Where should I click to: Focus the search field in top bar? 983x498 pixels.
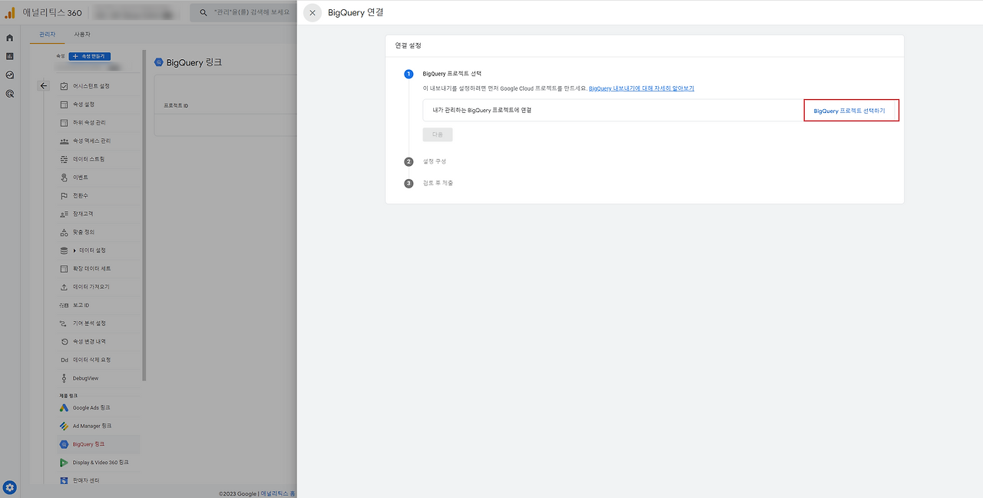click(243, 12)
